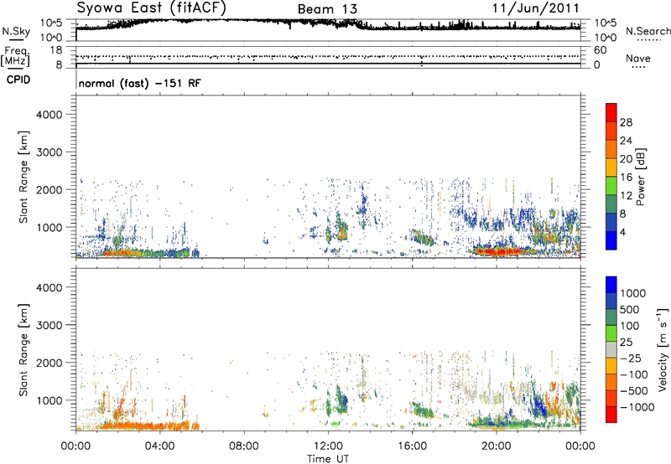Image resolution: width=671 pixels, height=464 pixels.
Task: Click the "08:00" time tick label
Action: click(x=243, y=446)
